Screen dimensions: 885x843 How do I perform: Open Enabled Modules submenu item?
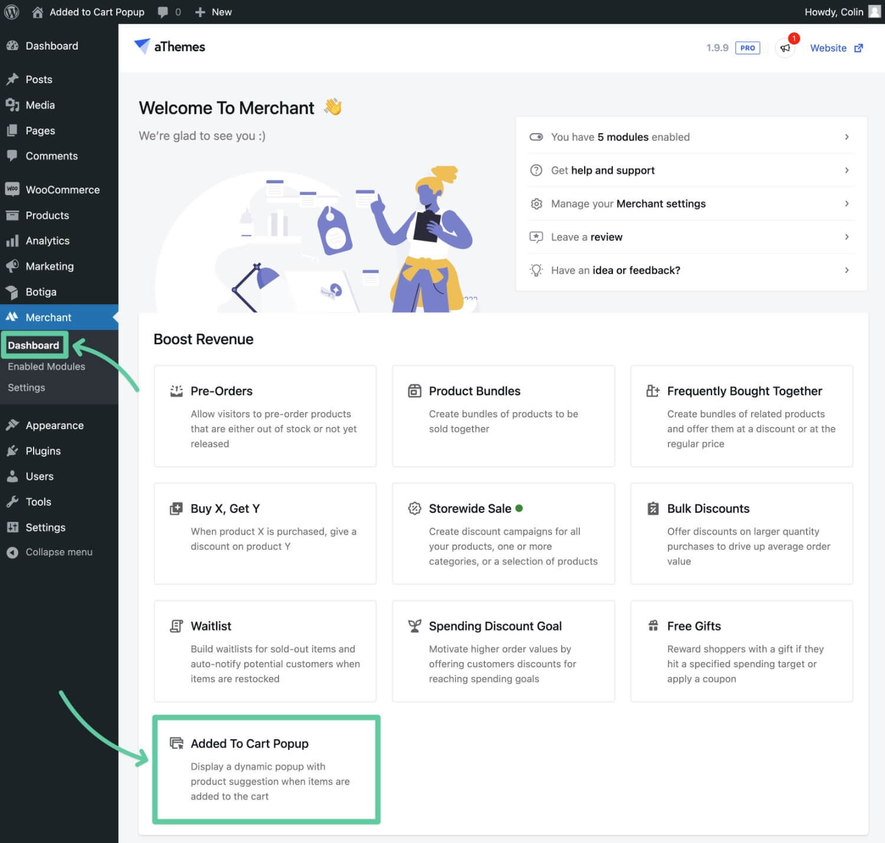[x=47, y=367]
